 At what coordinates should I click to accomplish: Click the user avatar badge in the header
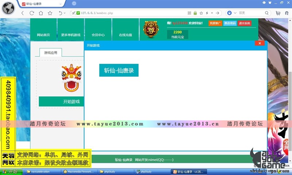(x=150, y=29)
